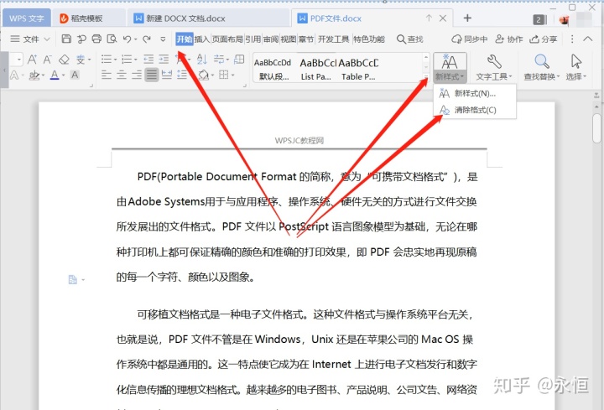Image resolution: width=604 pixels, height=410 pixels.
Task: Click the numbered list icon
Action: tap(127, 60)
